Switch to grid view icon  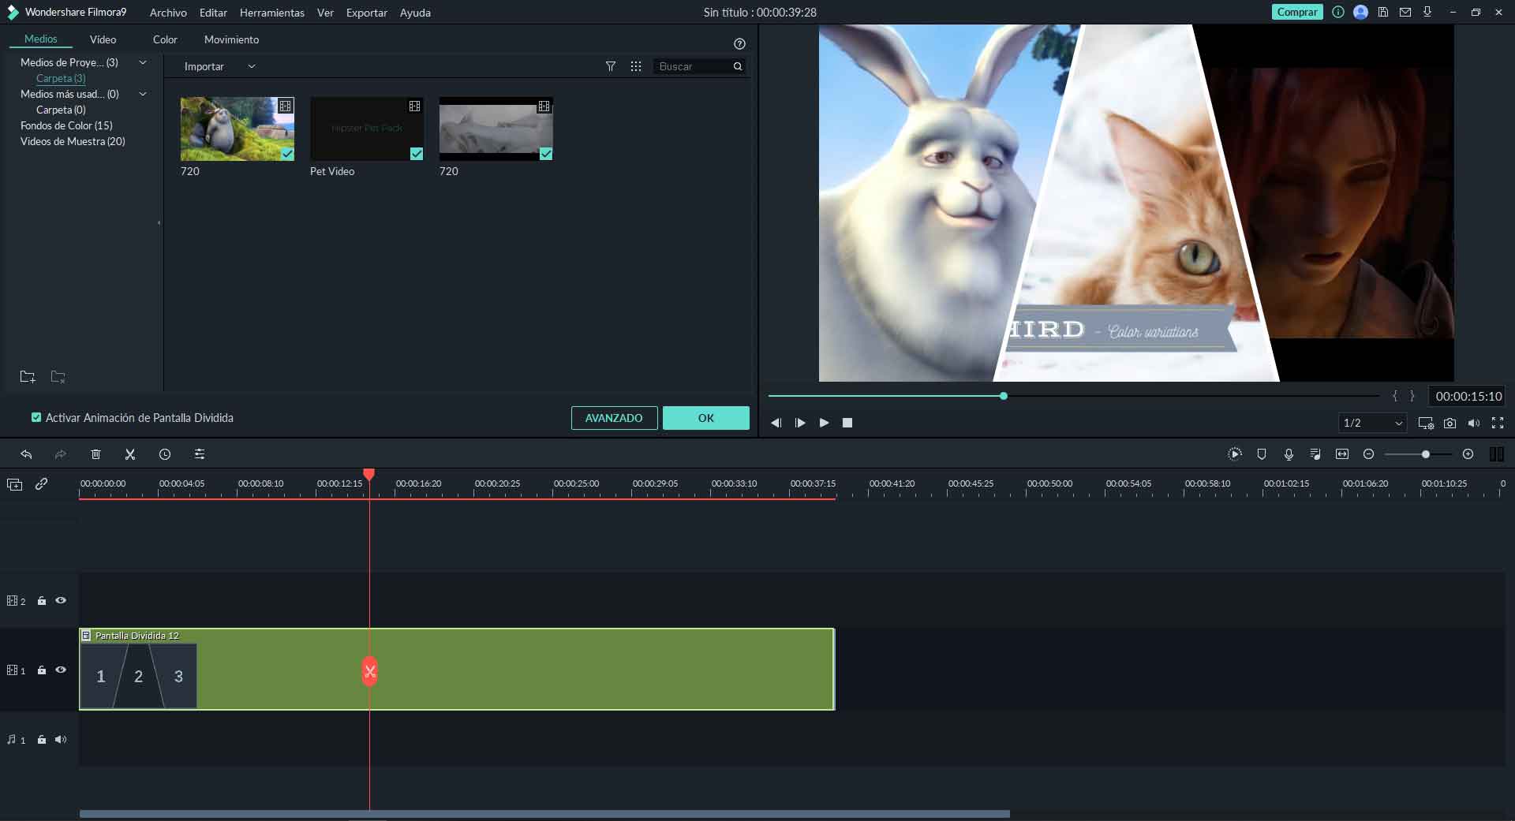(x=636, y=66)
